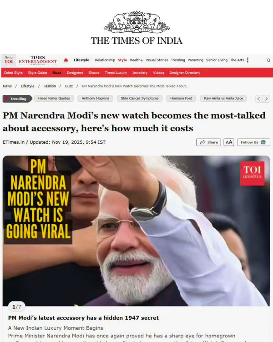Click the Go to TOI logo
The height and width of the screenshot is (342, 273).
coord(9,60)
